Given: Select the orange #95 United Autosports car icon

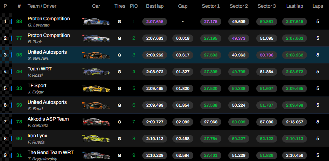Looking at the screenshot, I should pyautogui.click(x=96, y=55).
